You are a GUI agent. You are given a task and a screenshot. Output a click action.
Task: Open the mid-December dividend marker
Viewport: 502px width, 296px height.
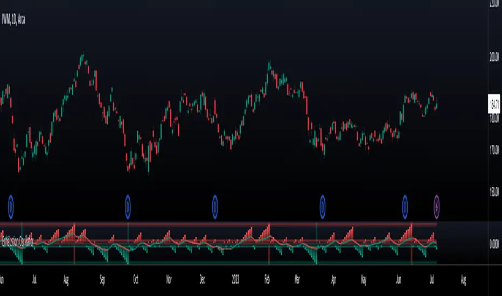215,207
